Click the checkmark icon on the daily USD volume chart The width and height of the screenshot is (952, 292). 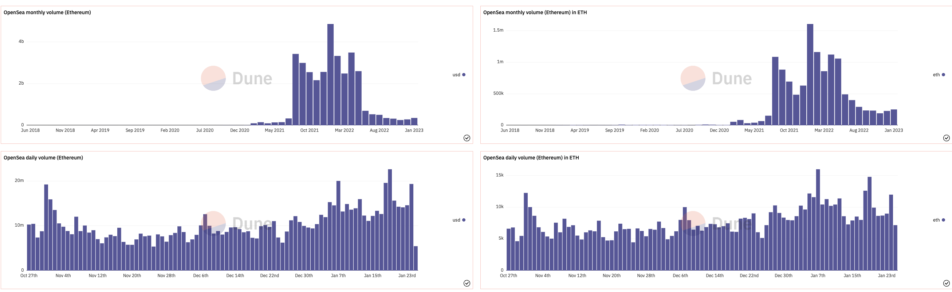coord(467,283)
